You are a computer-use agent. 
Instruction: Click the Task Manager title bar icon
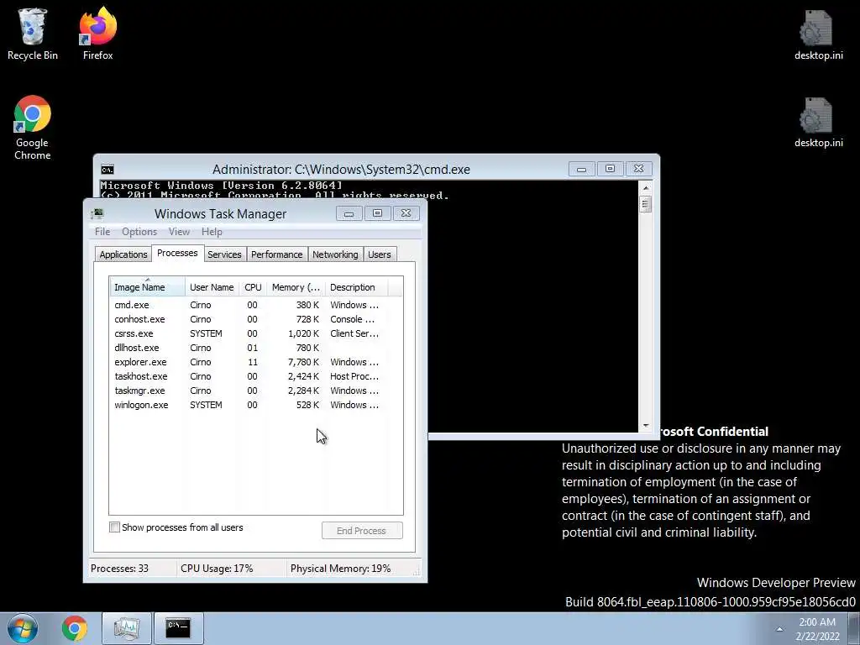click(97, 214)
